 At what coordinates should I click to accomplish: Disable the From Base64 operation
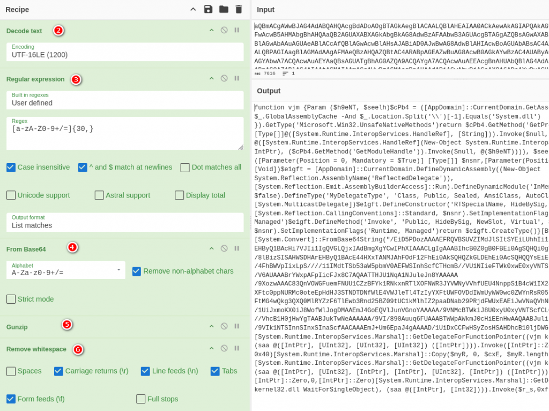pyautogui.click(x=224, y=248)
